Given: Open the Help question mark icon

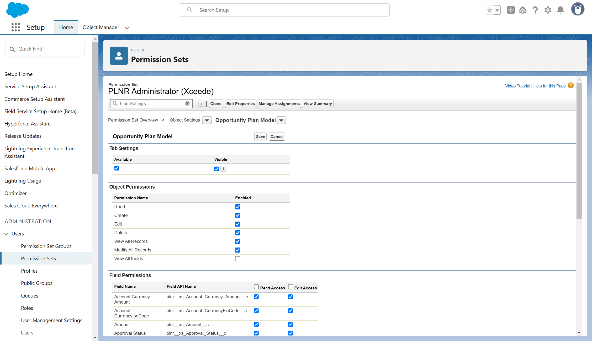Looking at the screenshot, I should click(x=535, y=10).
